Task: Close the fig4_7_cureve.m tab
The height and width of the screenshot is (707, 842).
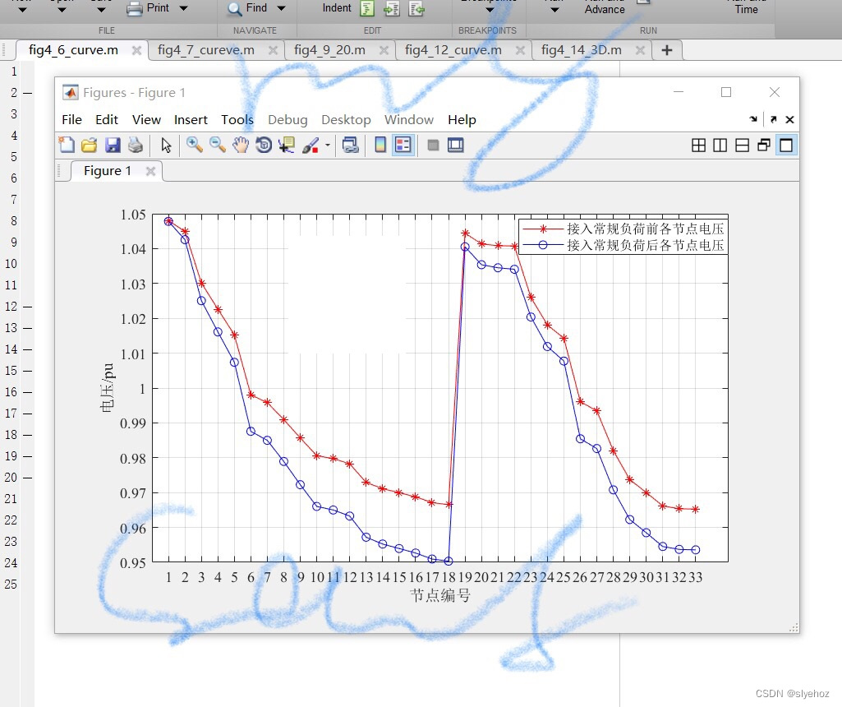Action: click(273, 50)
